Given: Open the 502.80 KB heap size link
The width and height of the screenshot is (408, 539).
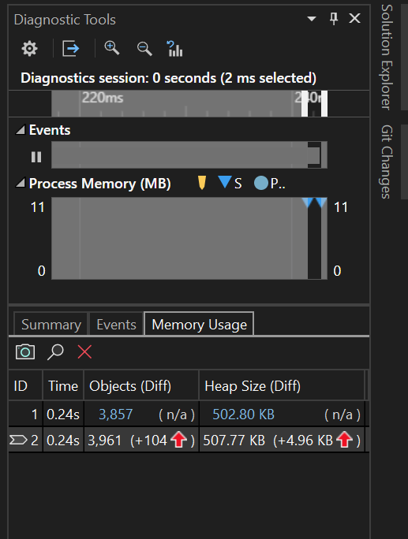Looking at the screenshot, I should pyautogui.click(x=243, y=414).
